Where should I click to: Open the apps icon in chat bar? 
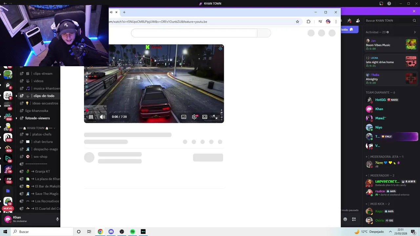pos(354,219)
